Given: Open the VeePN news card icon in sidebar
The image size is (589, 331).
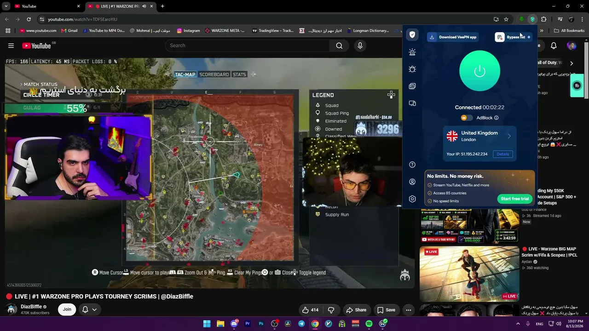Looking at the screenshot, I should (x=412, y=86).
